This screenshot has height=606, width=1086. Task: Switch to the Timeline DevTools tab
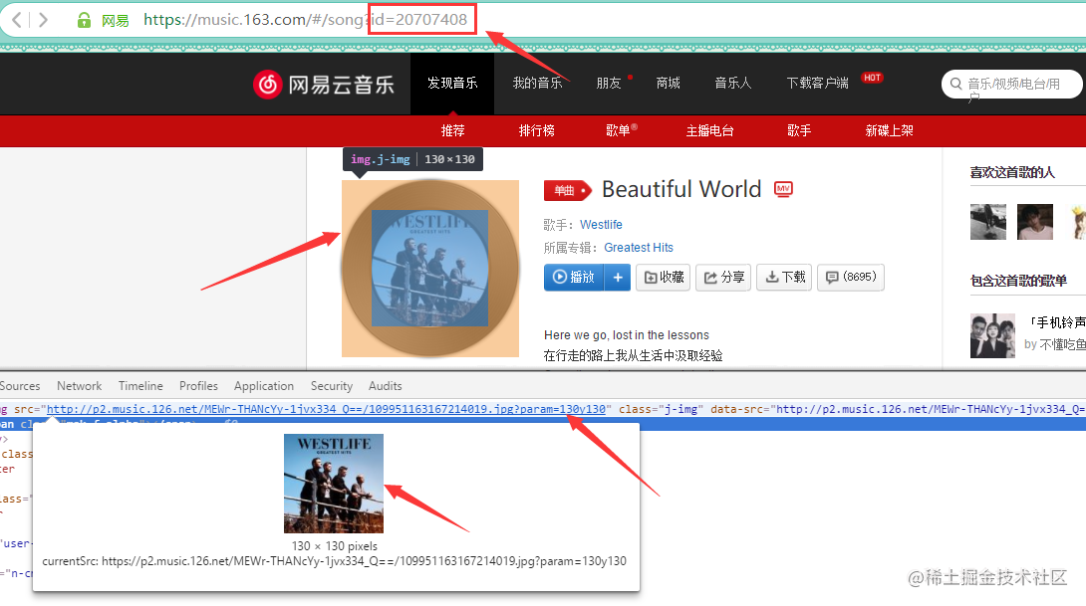[x=140, y=386]
